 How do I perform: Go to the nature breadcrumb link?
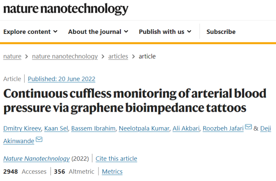tap(12, 56)
